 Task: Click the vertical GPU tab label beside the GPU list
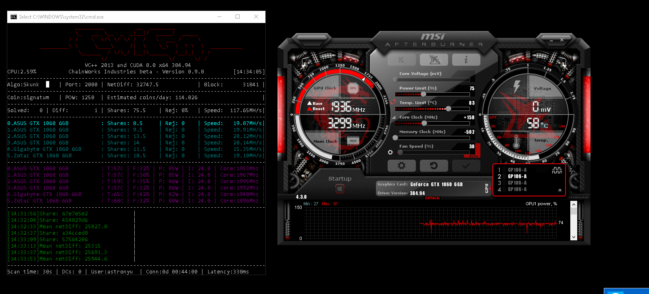487,188
